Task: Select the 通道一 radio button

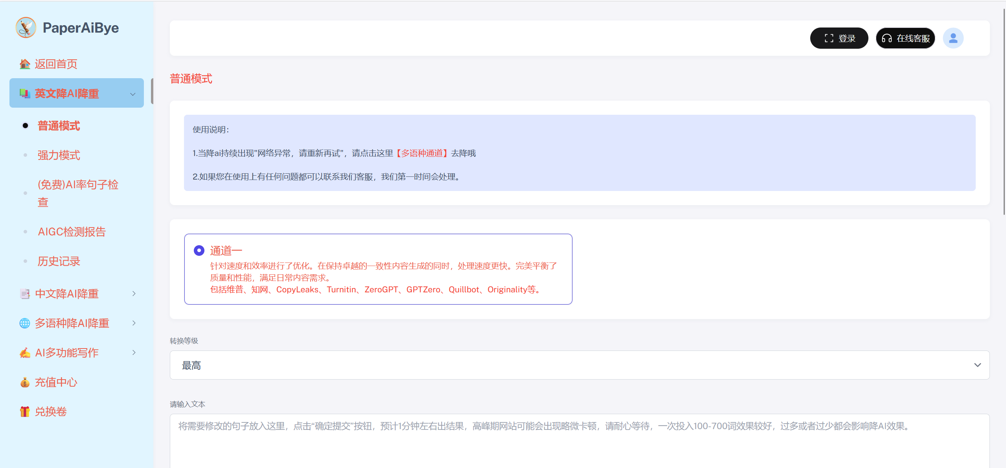Action: [199, 250]
